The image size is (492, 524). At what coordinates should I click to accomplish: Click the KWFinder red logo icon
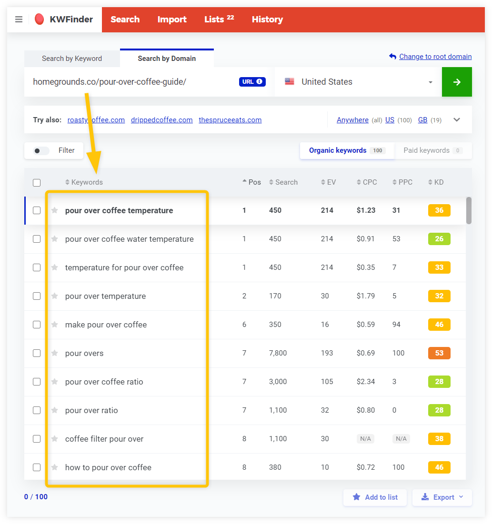pyautogui.click(x=40, y=20)
